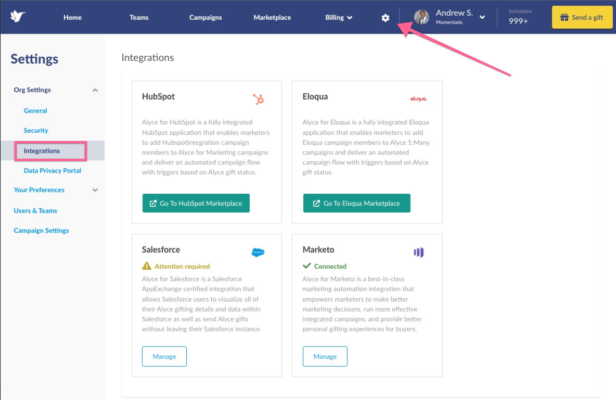The height and width of the screenshot is (400, 616).
Task: Expand the Your Preferences section
Action: pyautogui.click(x=95, y=190)
